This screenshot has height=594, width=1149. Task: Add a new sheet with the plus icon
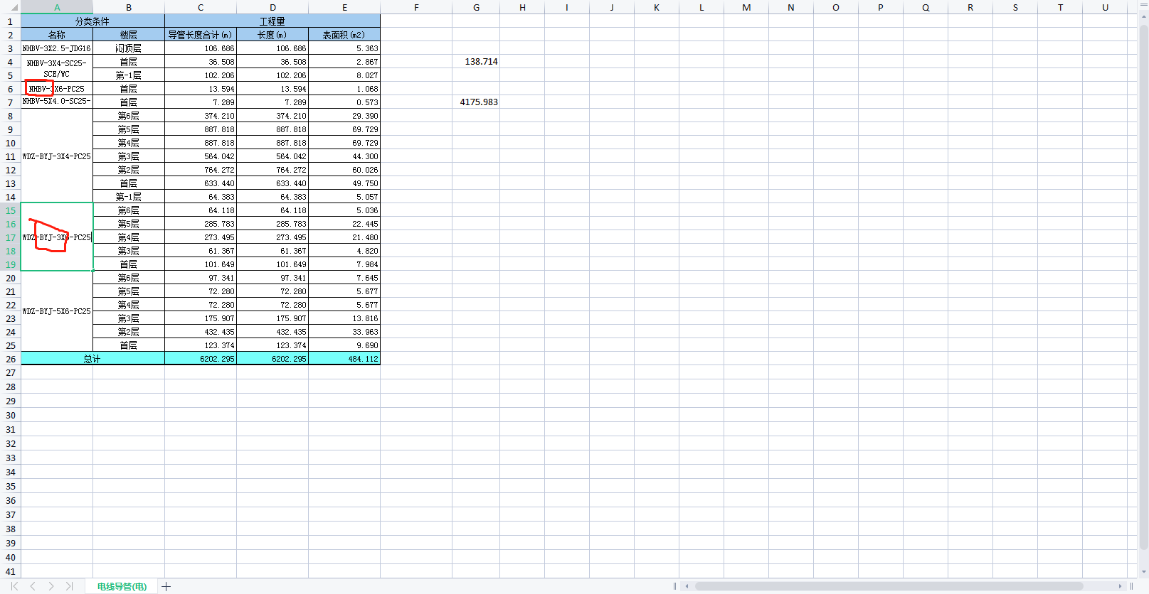(x=166, y=586)
